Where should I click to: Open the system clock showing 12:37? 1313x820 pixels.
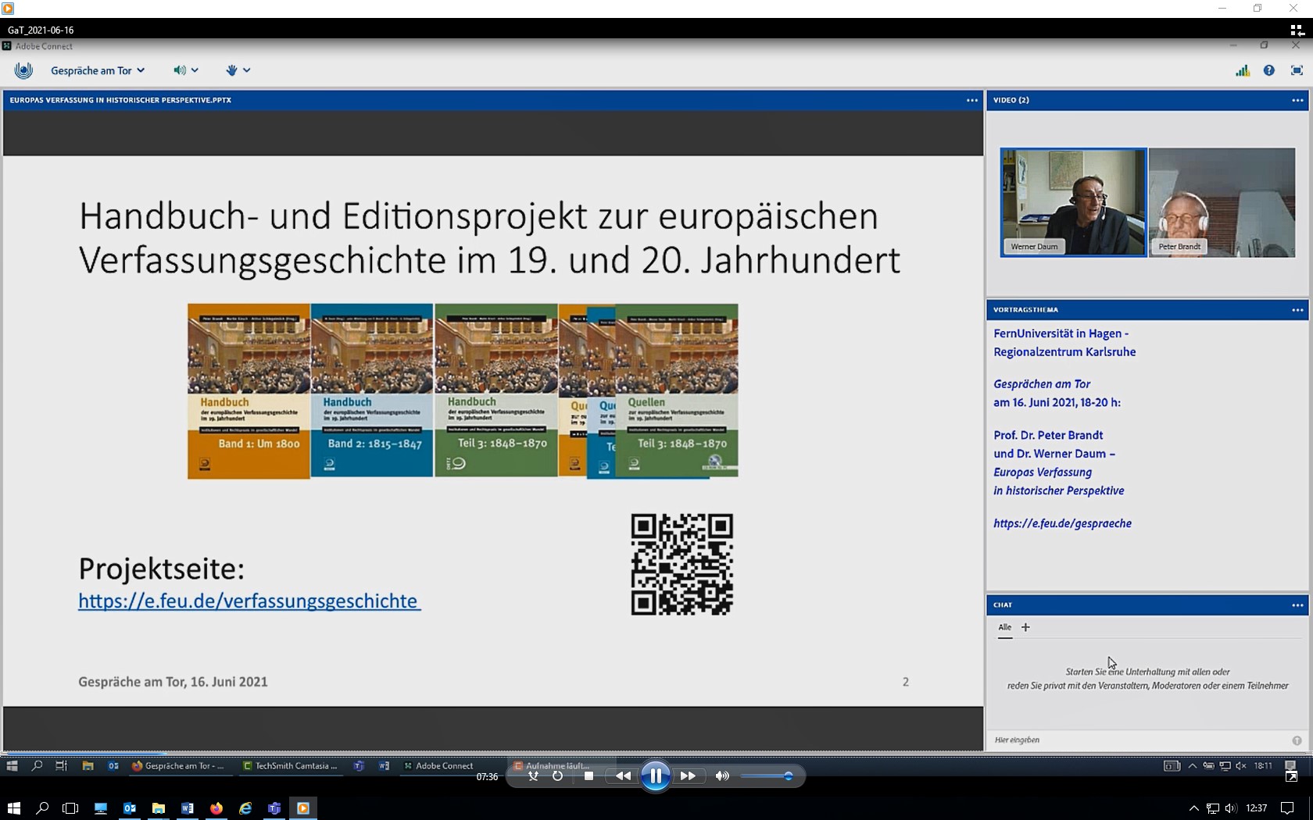click(x=1256, y=808)
